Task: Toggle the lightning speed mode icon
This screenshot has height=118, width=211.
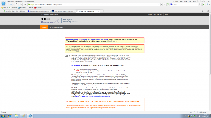Action: (x=159, y=4)
